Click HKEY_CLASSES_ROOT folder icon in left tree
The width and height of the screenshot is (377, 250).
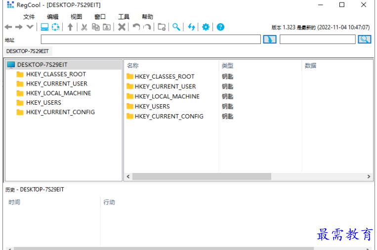pos(20,74)
